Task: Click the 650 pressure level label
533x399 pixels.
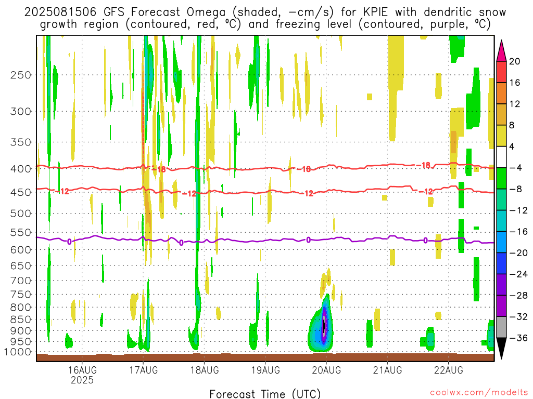Action: pos(21,265)
